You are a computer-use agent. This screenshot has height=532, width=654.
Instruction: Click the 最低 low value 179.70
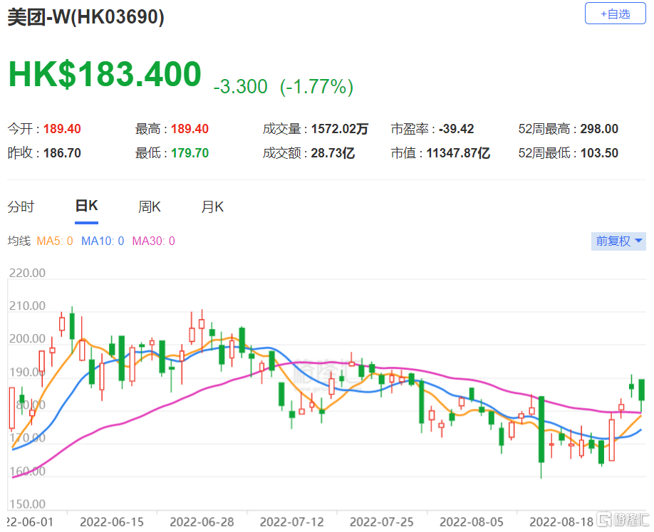point(190,153)
